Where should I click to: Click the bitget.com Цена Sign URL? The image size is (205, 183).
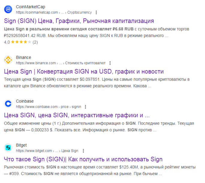47,151
